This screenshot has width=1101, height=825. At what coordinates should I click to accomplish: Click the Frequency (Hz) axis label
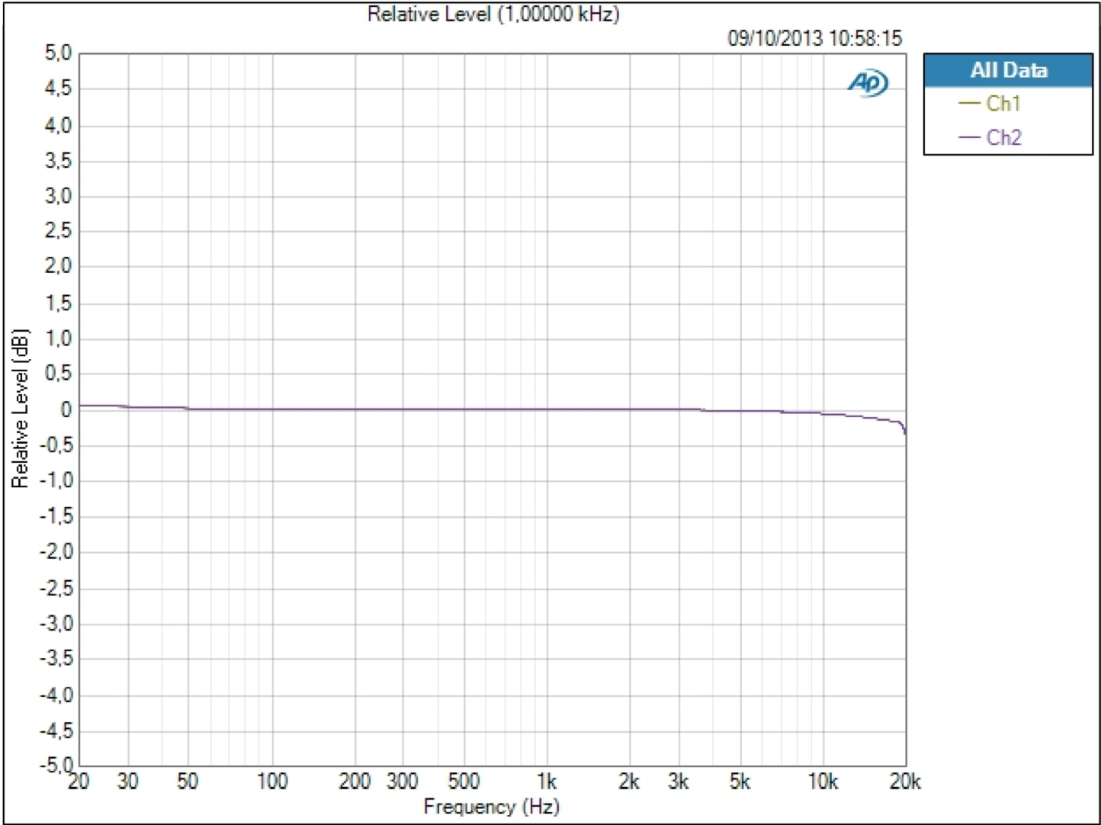tap(491, 807)
